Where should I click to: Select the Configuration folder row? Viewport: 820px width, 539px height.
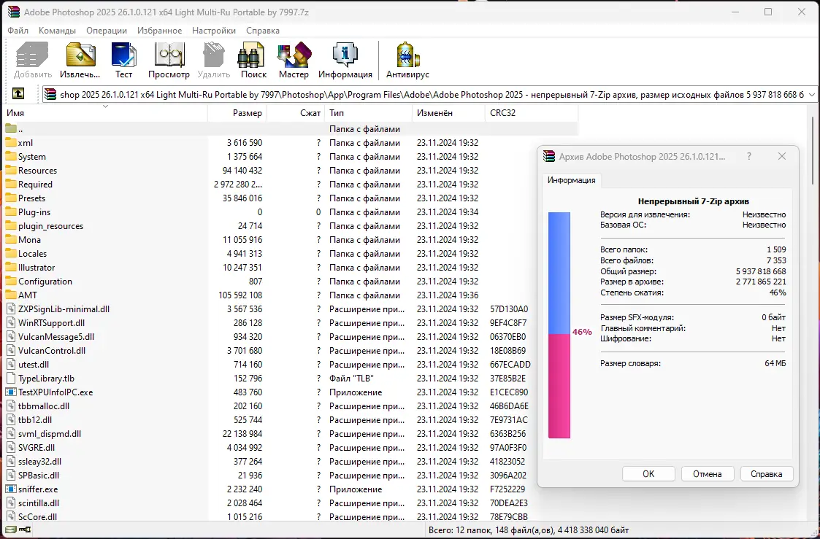coord(291,281)
